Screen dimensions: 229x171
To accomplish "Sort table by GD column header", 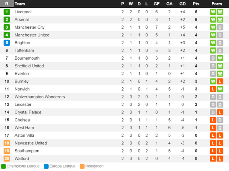I will 182,4.
